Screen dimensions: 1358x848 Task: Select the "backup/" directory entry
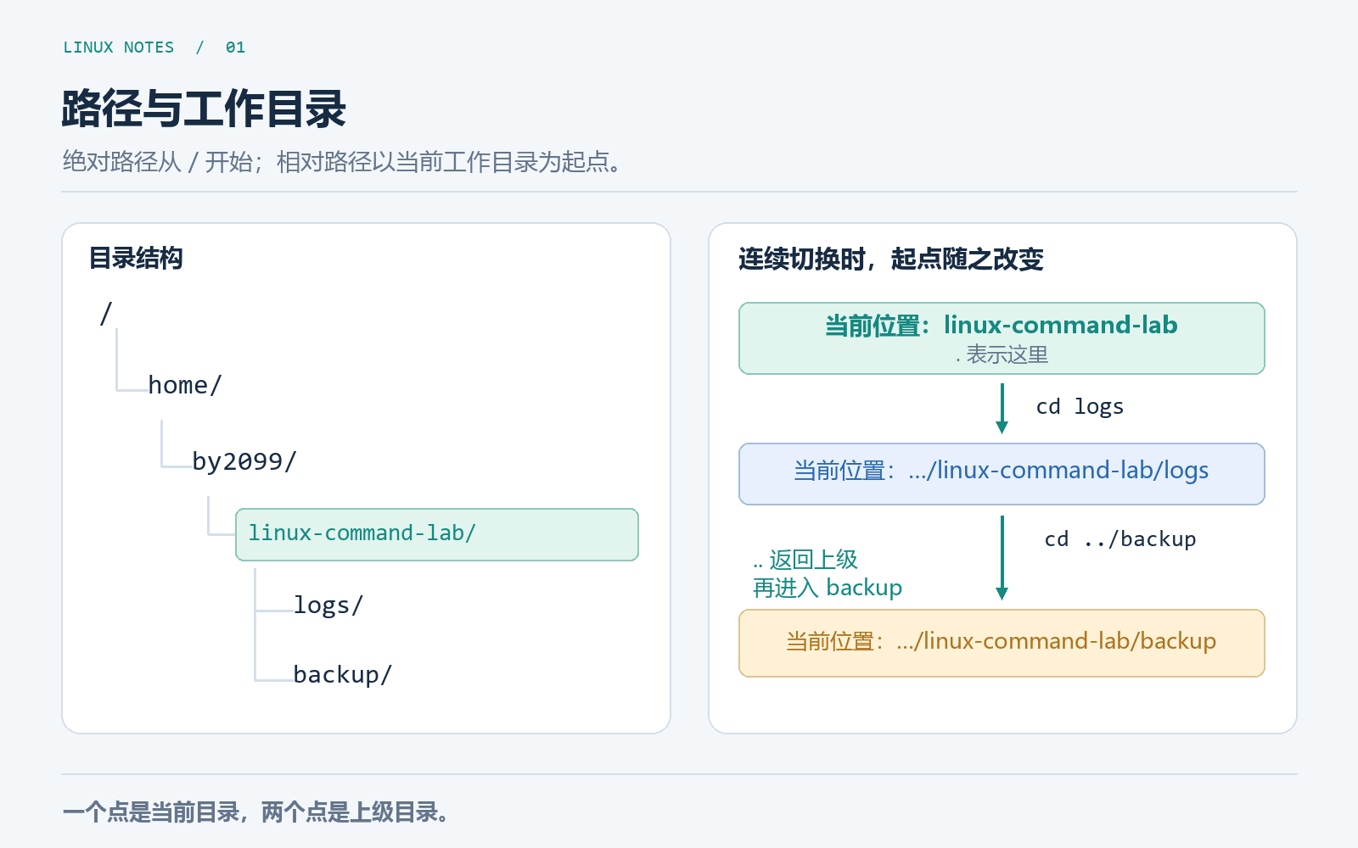coord(343,674)
